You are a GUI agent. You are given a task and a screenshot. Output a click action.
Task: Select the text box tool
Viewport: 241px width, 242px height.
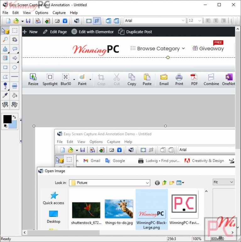(5, 58)
